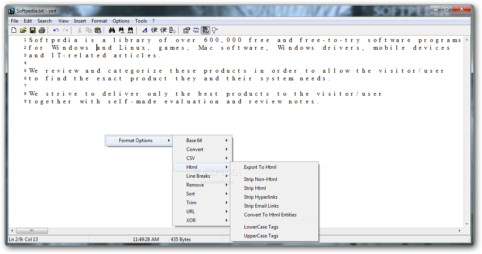The width and height of the screenshot is (482, 254).
Task: Click Find Next binoculars icon
Action: tap(121, 30)
